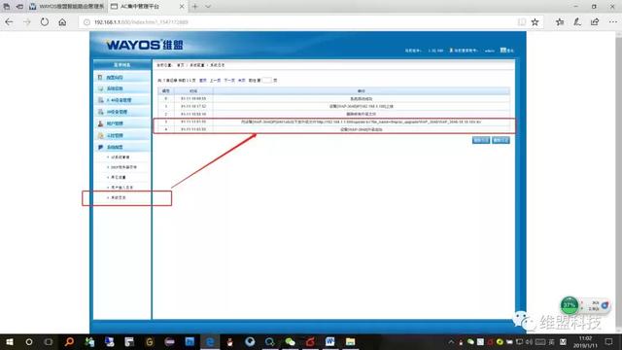Screen dimensions: 622x350
Task: Open the taskbar clock showing 11:02
Action: coord(585,341)
